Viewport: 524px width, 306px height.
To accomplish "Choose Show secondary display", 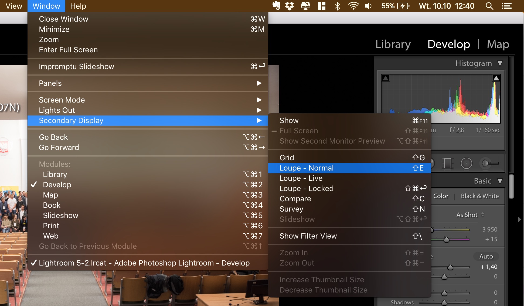I will [x=350, y=120].
